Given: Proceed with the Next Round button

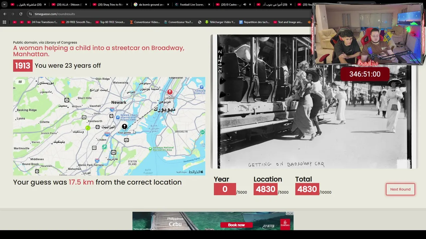Looking at the screenshot, I should click(x=400, y=189).
